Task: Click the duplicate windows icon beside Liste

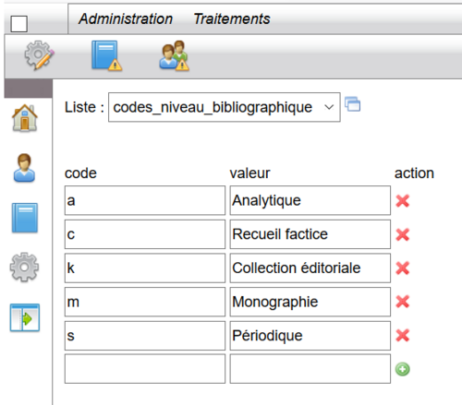Action: [353, 104]
